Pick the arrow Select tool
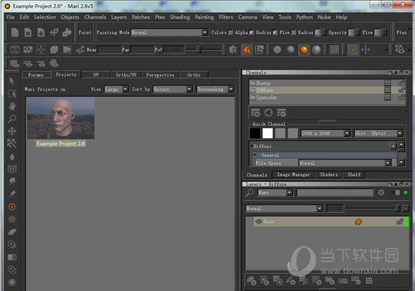 (12, 82)
